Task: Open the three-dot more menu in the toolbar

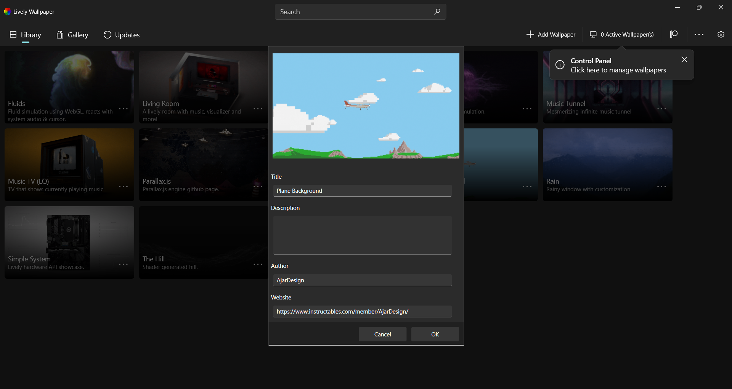Action: (x=699, y=34)
